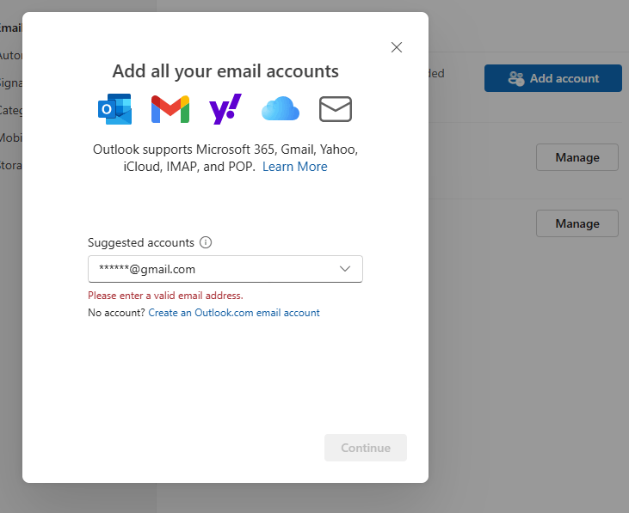Expand the suggested accounts dropdown chevron
Screen dimensions: 629x513
click(345, 269)
